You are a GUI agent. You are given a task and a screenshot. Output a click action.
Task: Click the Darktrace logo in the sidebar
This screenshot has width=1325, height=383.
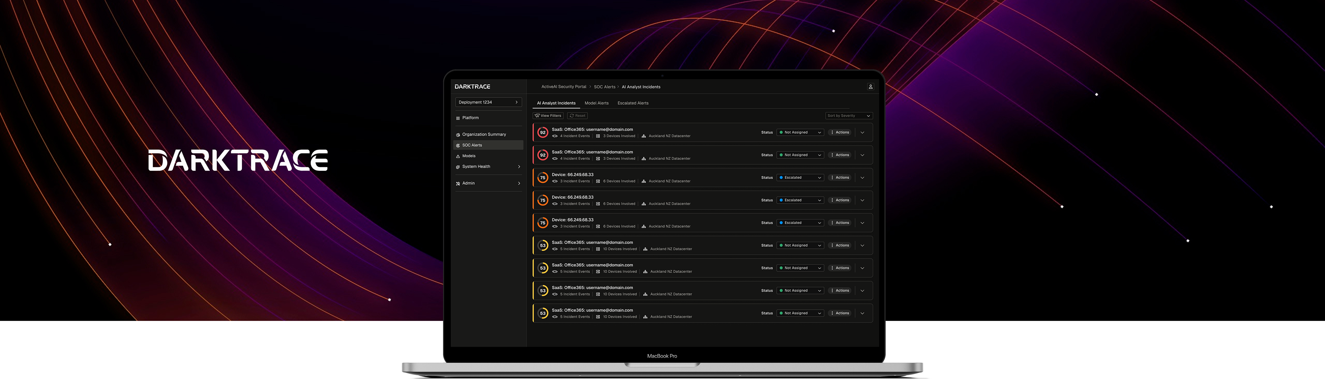point(472,87)
